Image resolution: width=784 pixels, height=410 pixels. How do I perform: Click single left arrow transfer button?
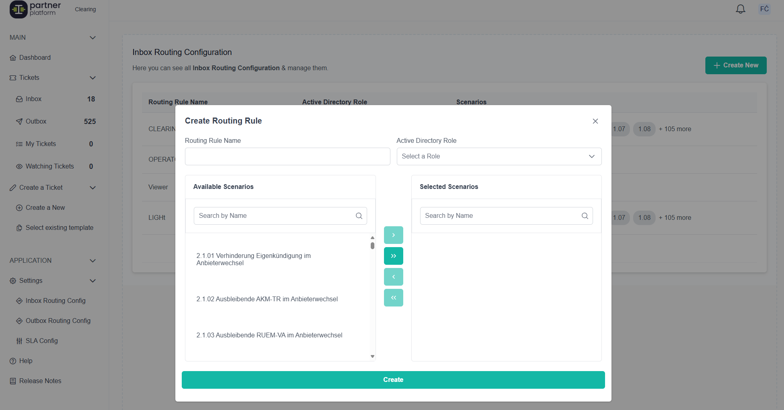pos(393,277)
